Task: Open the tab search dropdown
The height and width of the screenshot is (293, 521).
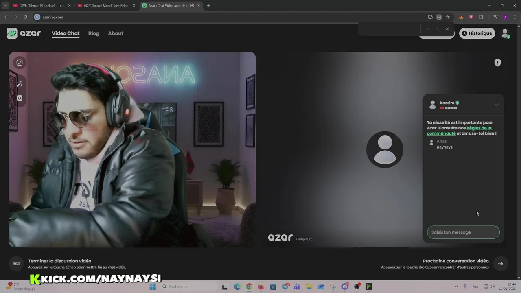Action: pyautogui.click(x=5, y=6)
